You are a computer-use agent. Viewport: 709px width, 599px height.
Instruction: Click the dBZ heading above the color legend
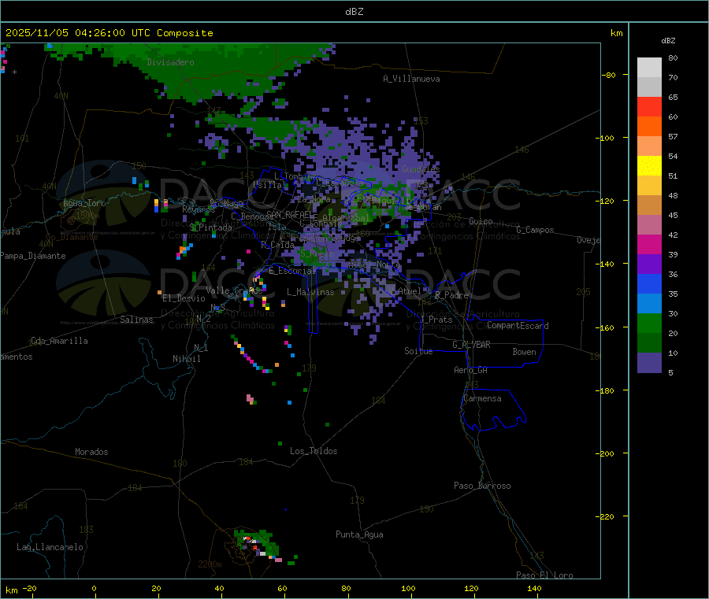pos(668,41)
